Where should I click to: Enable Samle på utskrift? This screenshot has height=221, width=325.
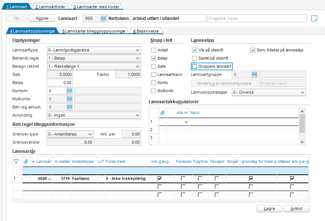tap(194, 58)
